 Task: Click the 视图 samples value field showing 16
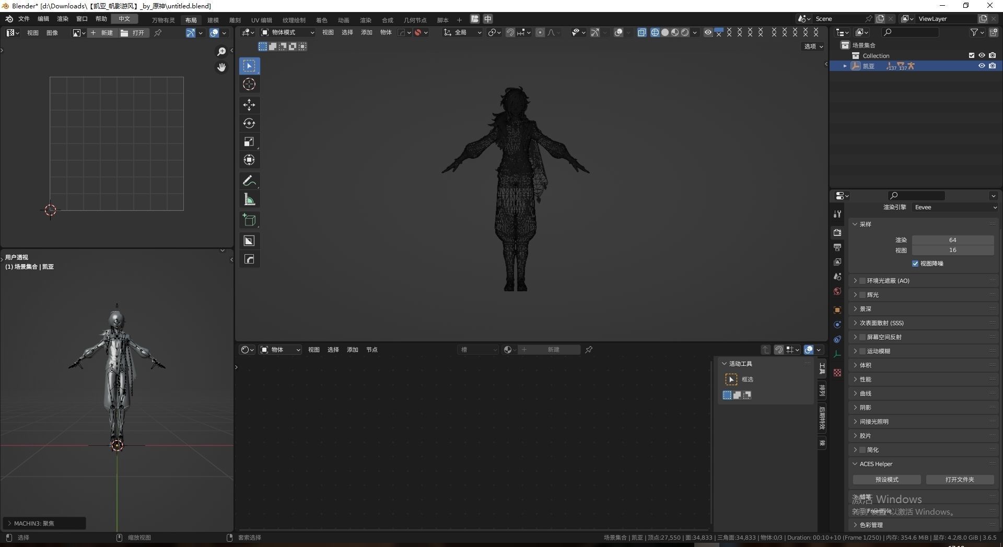point(953,251)
